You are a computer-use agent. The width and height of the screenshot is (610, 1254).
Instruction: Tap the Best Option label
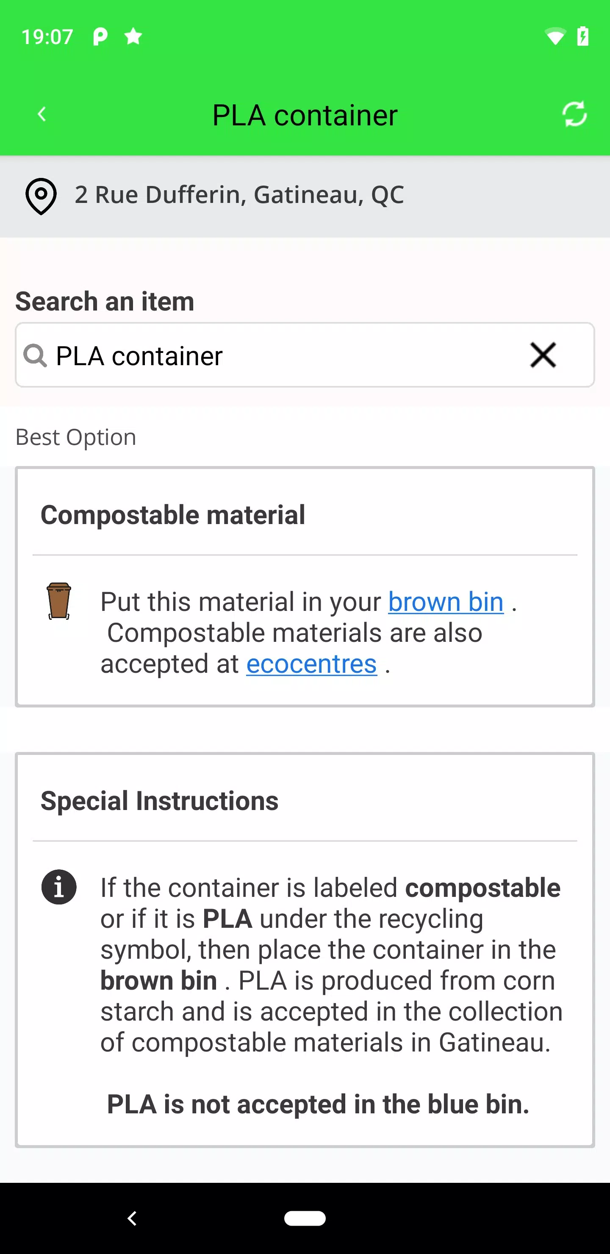point(76,437)
